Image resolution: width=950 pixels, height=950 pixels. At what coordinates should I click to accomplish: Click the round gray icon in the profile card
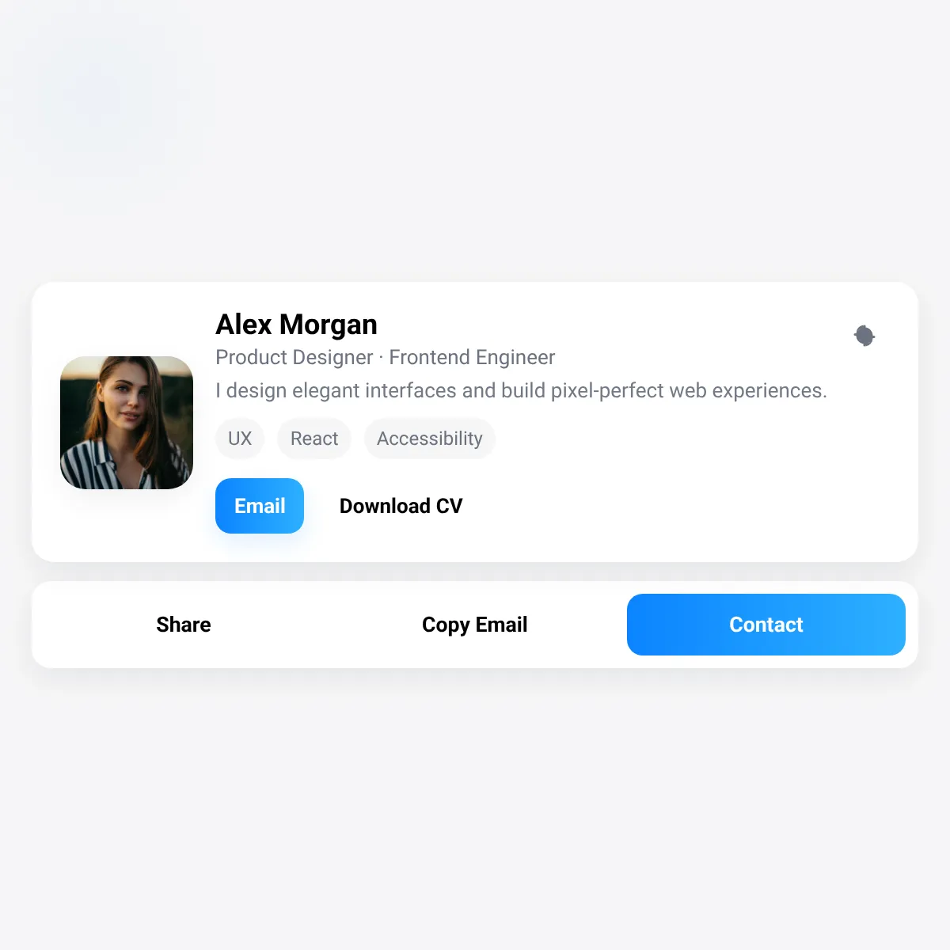pyautogui.click(x=864, y=336)
